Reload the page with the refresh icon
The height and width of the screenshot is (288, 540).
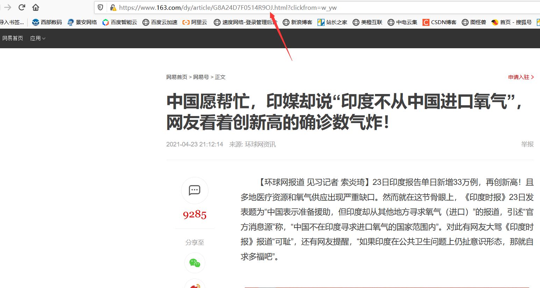click(x=22, y=7)
